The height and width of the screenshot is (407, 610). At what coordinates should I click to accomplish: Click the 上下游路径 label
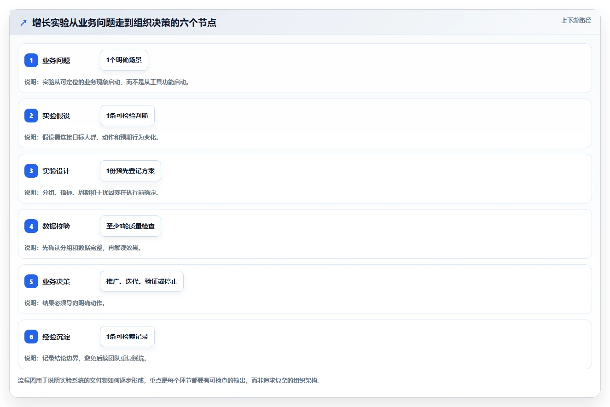pos(576,20)
